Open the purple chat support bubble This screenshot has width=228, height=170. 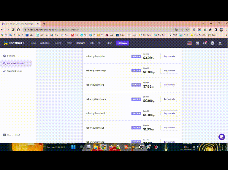tap(222, 137)
